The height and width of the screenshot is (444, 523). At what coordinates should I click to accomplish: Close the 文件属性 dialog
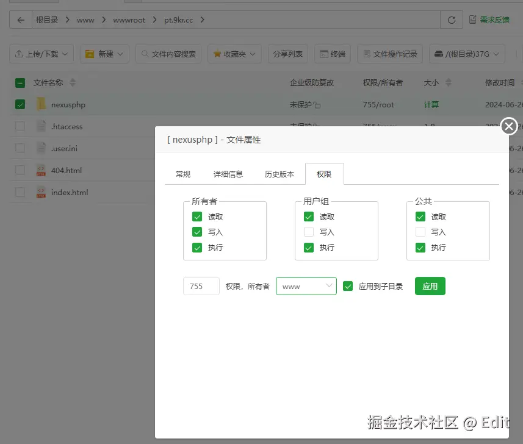(509, 126)
